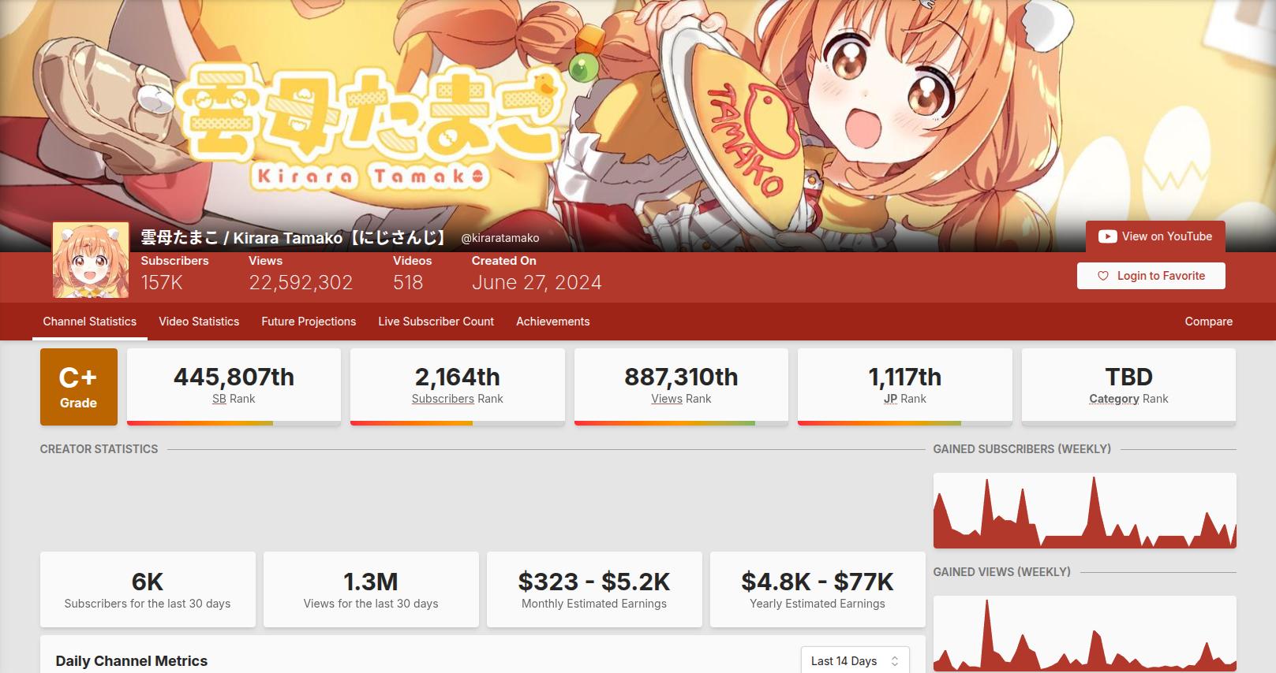1276x673 pixels.
Task: Click the $323 - $5.2K monthly earnings value
Action: pos(594,582)
